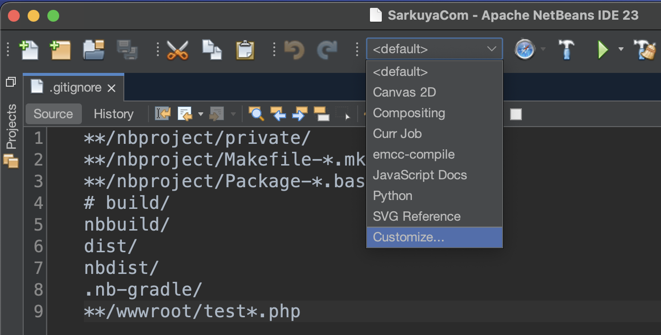Click line number 3 in the gutter
Viewport: 661px width, 335px height.
38,182
